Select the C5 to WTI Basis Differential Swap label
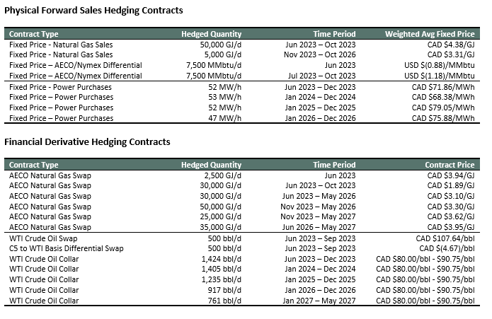Image resolution: width=492 pixels, height=319 pixels. (67, 248)
